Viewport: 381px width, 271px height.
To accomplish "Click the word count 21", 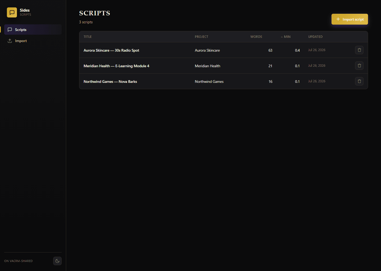I will click(x=270, y=66).
